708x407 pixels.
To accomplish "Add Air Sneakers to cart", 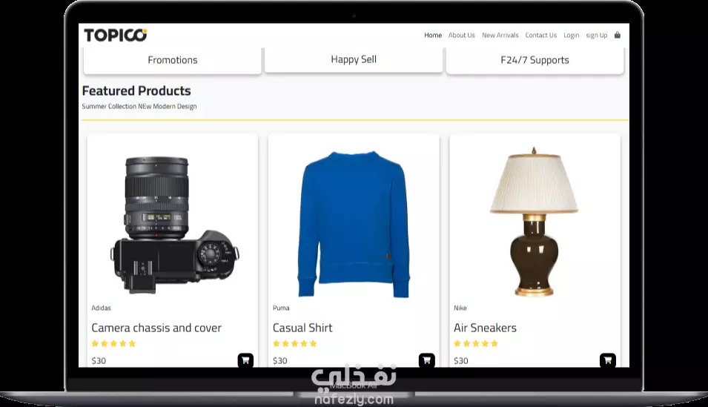I will (x=608, y=360).
